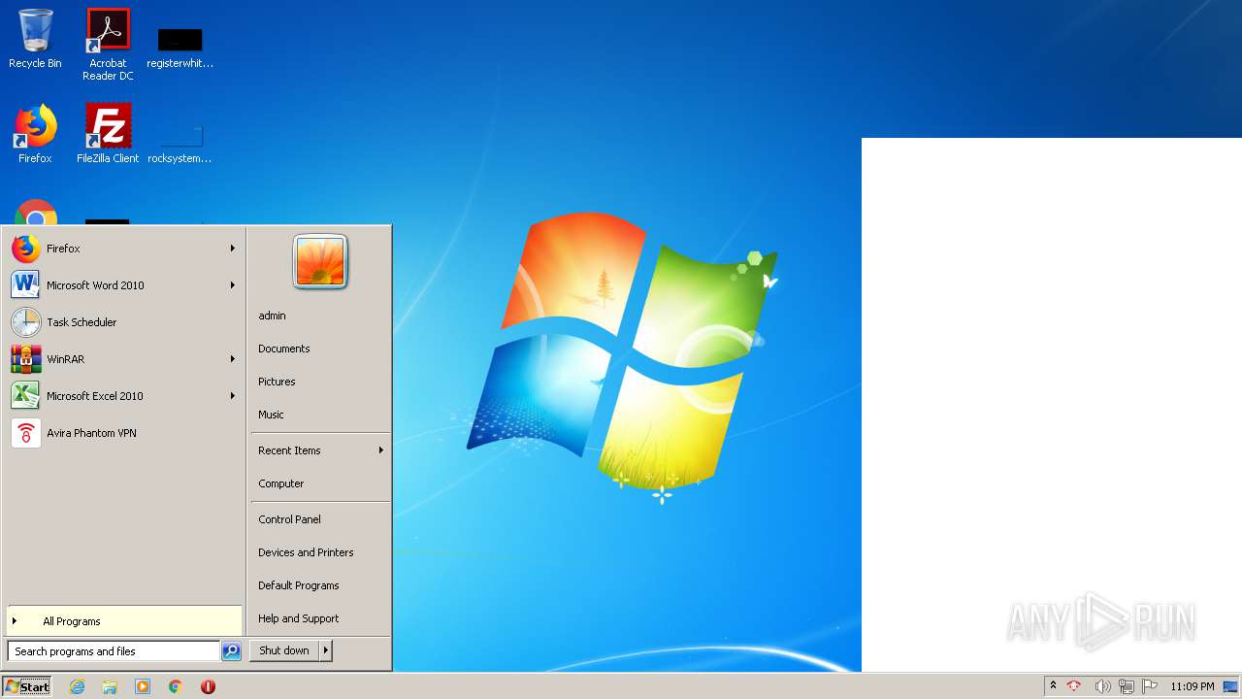
Task: Open the Recycle Bin desktop icon
Action: 35,39
